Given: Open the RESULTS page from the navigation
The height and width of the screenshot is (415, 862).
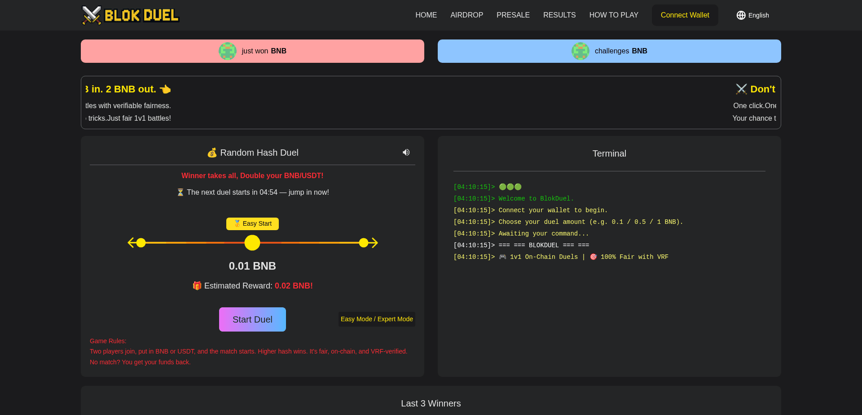Looking at the screenshot, I should (x=559, y=15).
